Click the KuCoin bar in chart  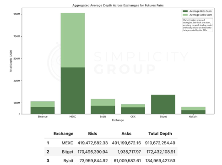click(x=193, y=110)
